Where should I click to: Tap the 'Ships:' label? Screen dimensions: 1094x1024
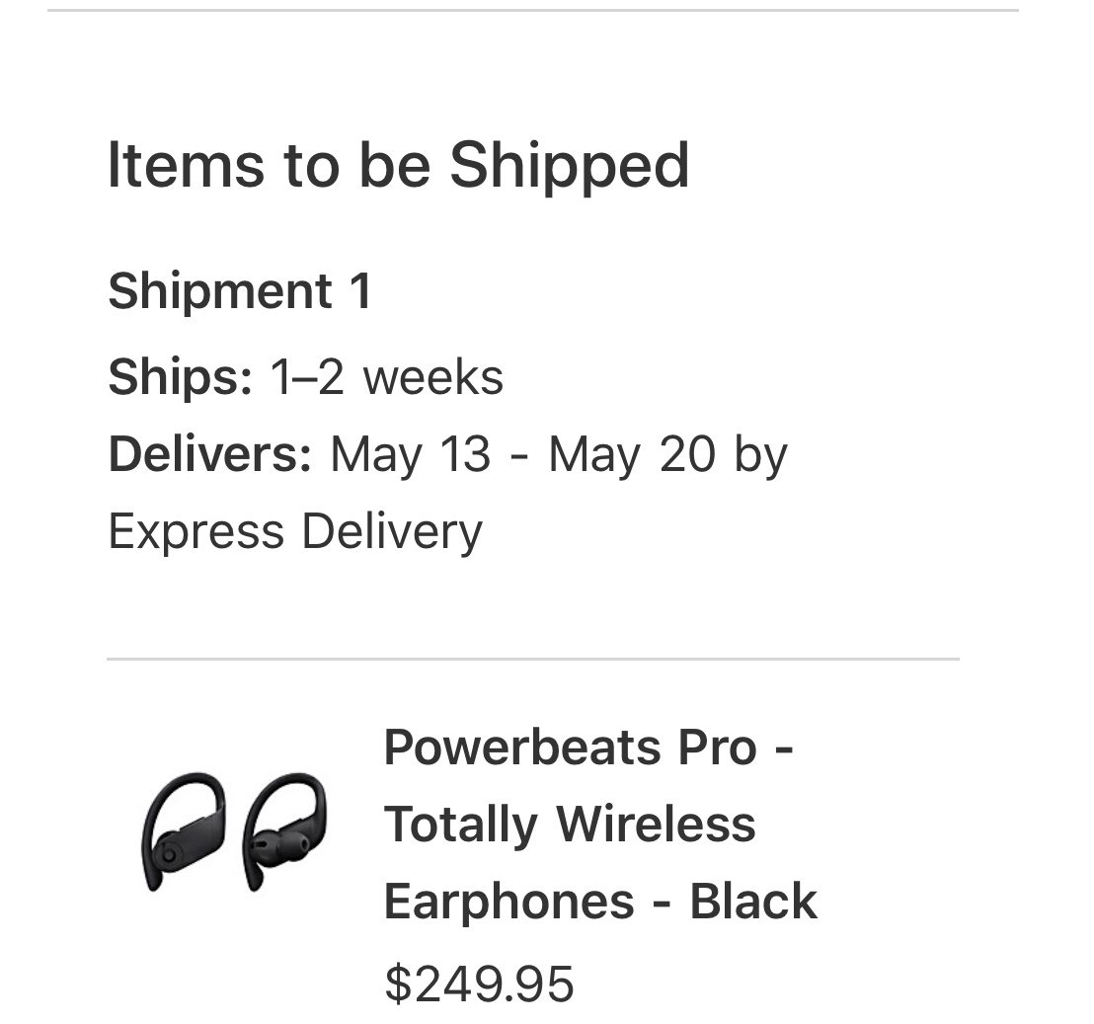180,376
